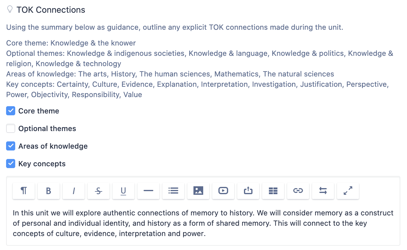
Task: Insert a video embed
Action: tap(223, 191)
